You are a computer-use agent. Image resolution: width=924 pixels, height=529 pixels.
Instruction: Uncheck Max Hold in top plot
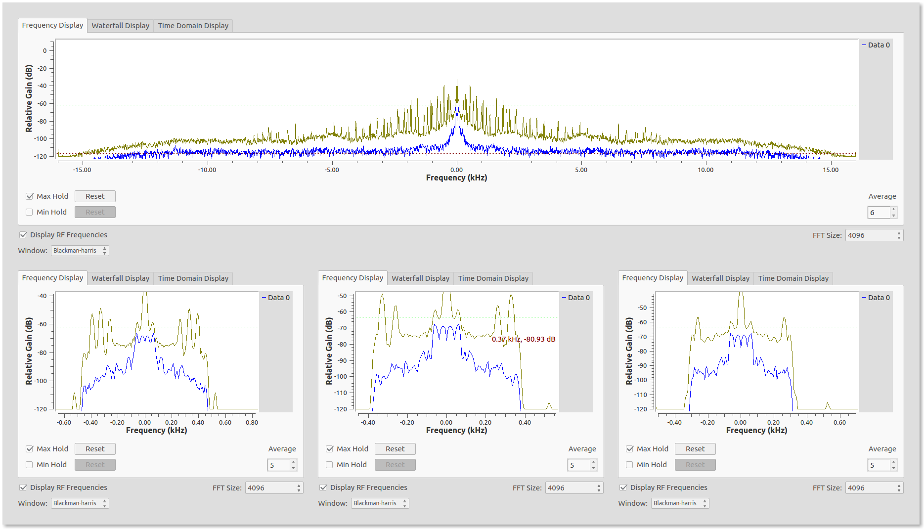pyautogui.click(x=30, y=196)
